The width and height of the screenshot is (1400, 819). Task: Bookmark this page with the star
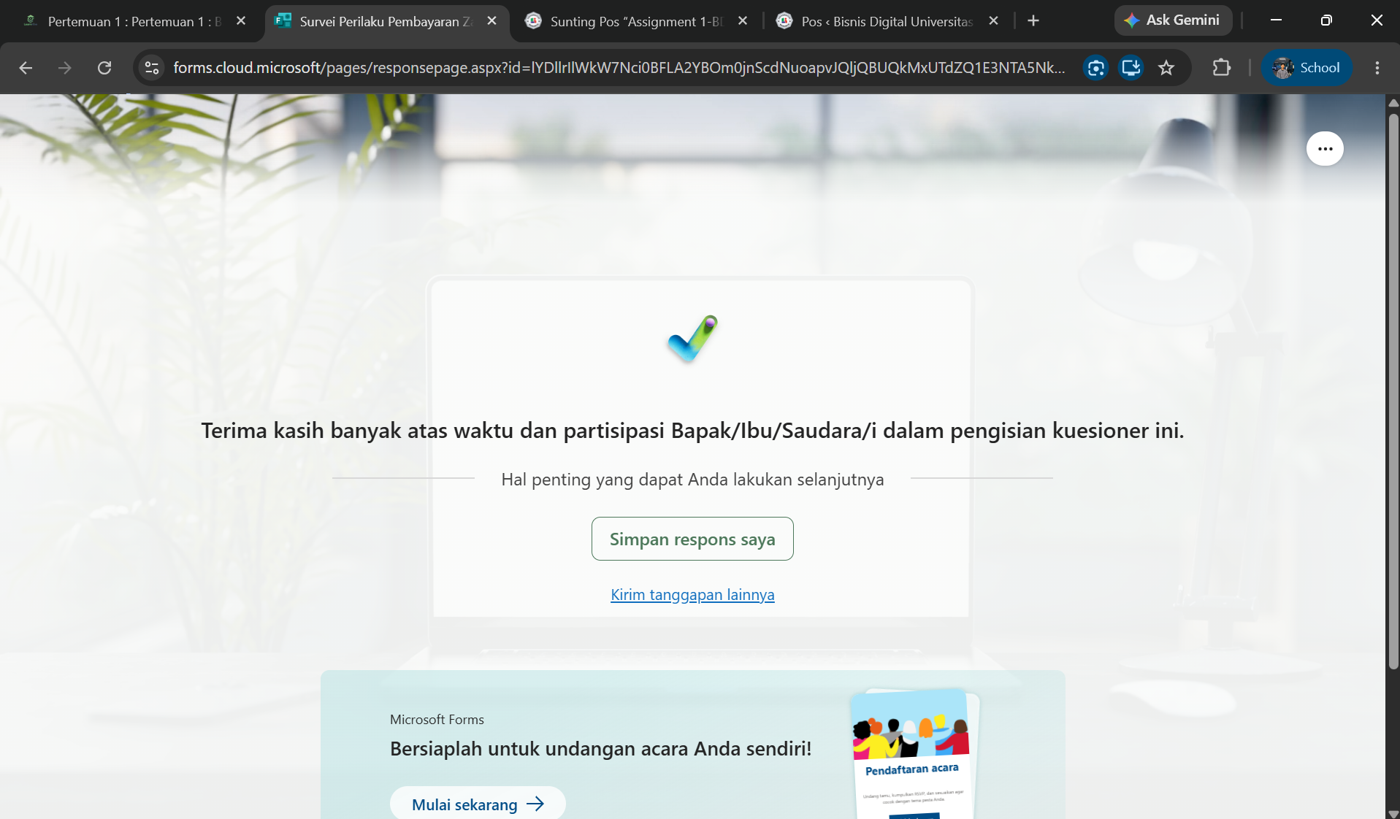(1166, 68)
